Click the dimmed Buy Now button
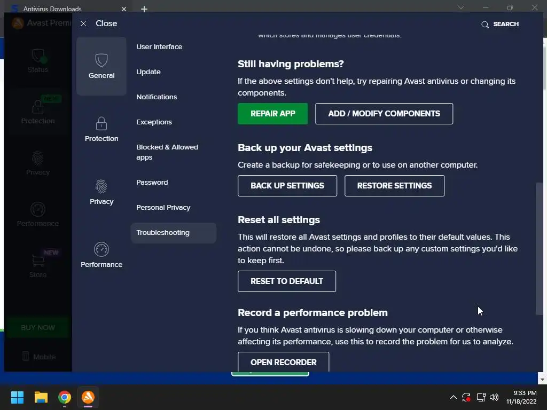The image size is (547, 410). click(38, 327)
